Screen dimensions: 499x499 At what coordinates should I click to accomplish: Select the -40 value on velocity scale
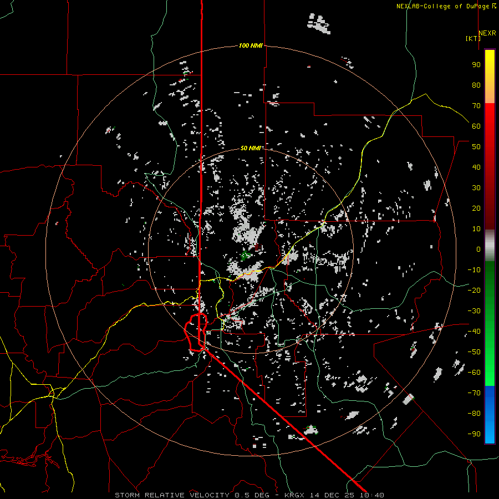click(474, 332)
